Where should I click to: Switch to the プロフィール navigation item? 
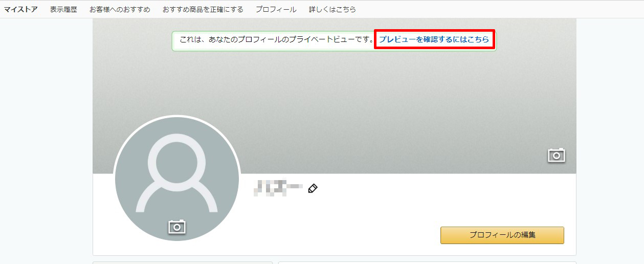click(276, 9)
